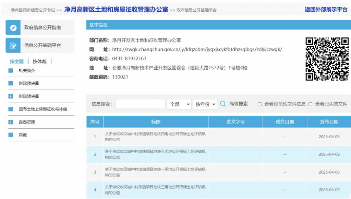This screenshot has width=351, height=199.
Task: Open the 按年份 year dropdown
Action: [205, 104]
